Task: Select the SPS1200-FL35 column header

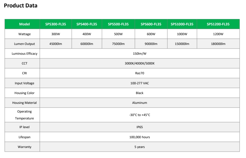Action: click(218, 24)
